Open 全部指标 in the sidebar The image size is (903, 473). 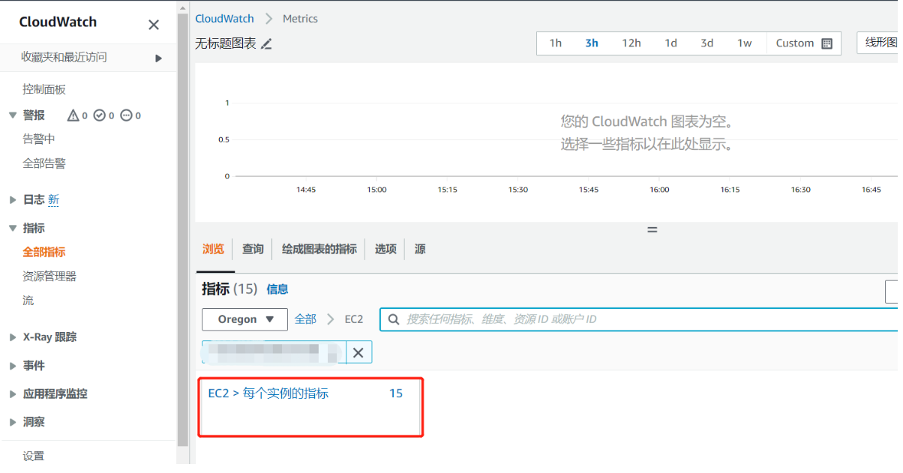44,253
